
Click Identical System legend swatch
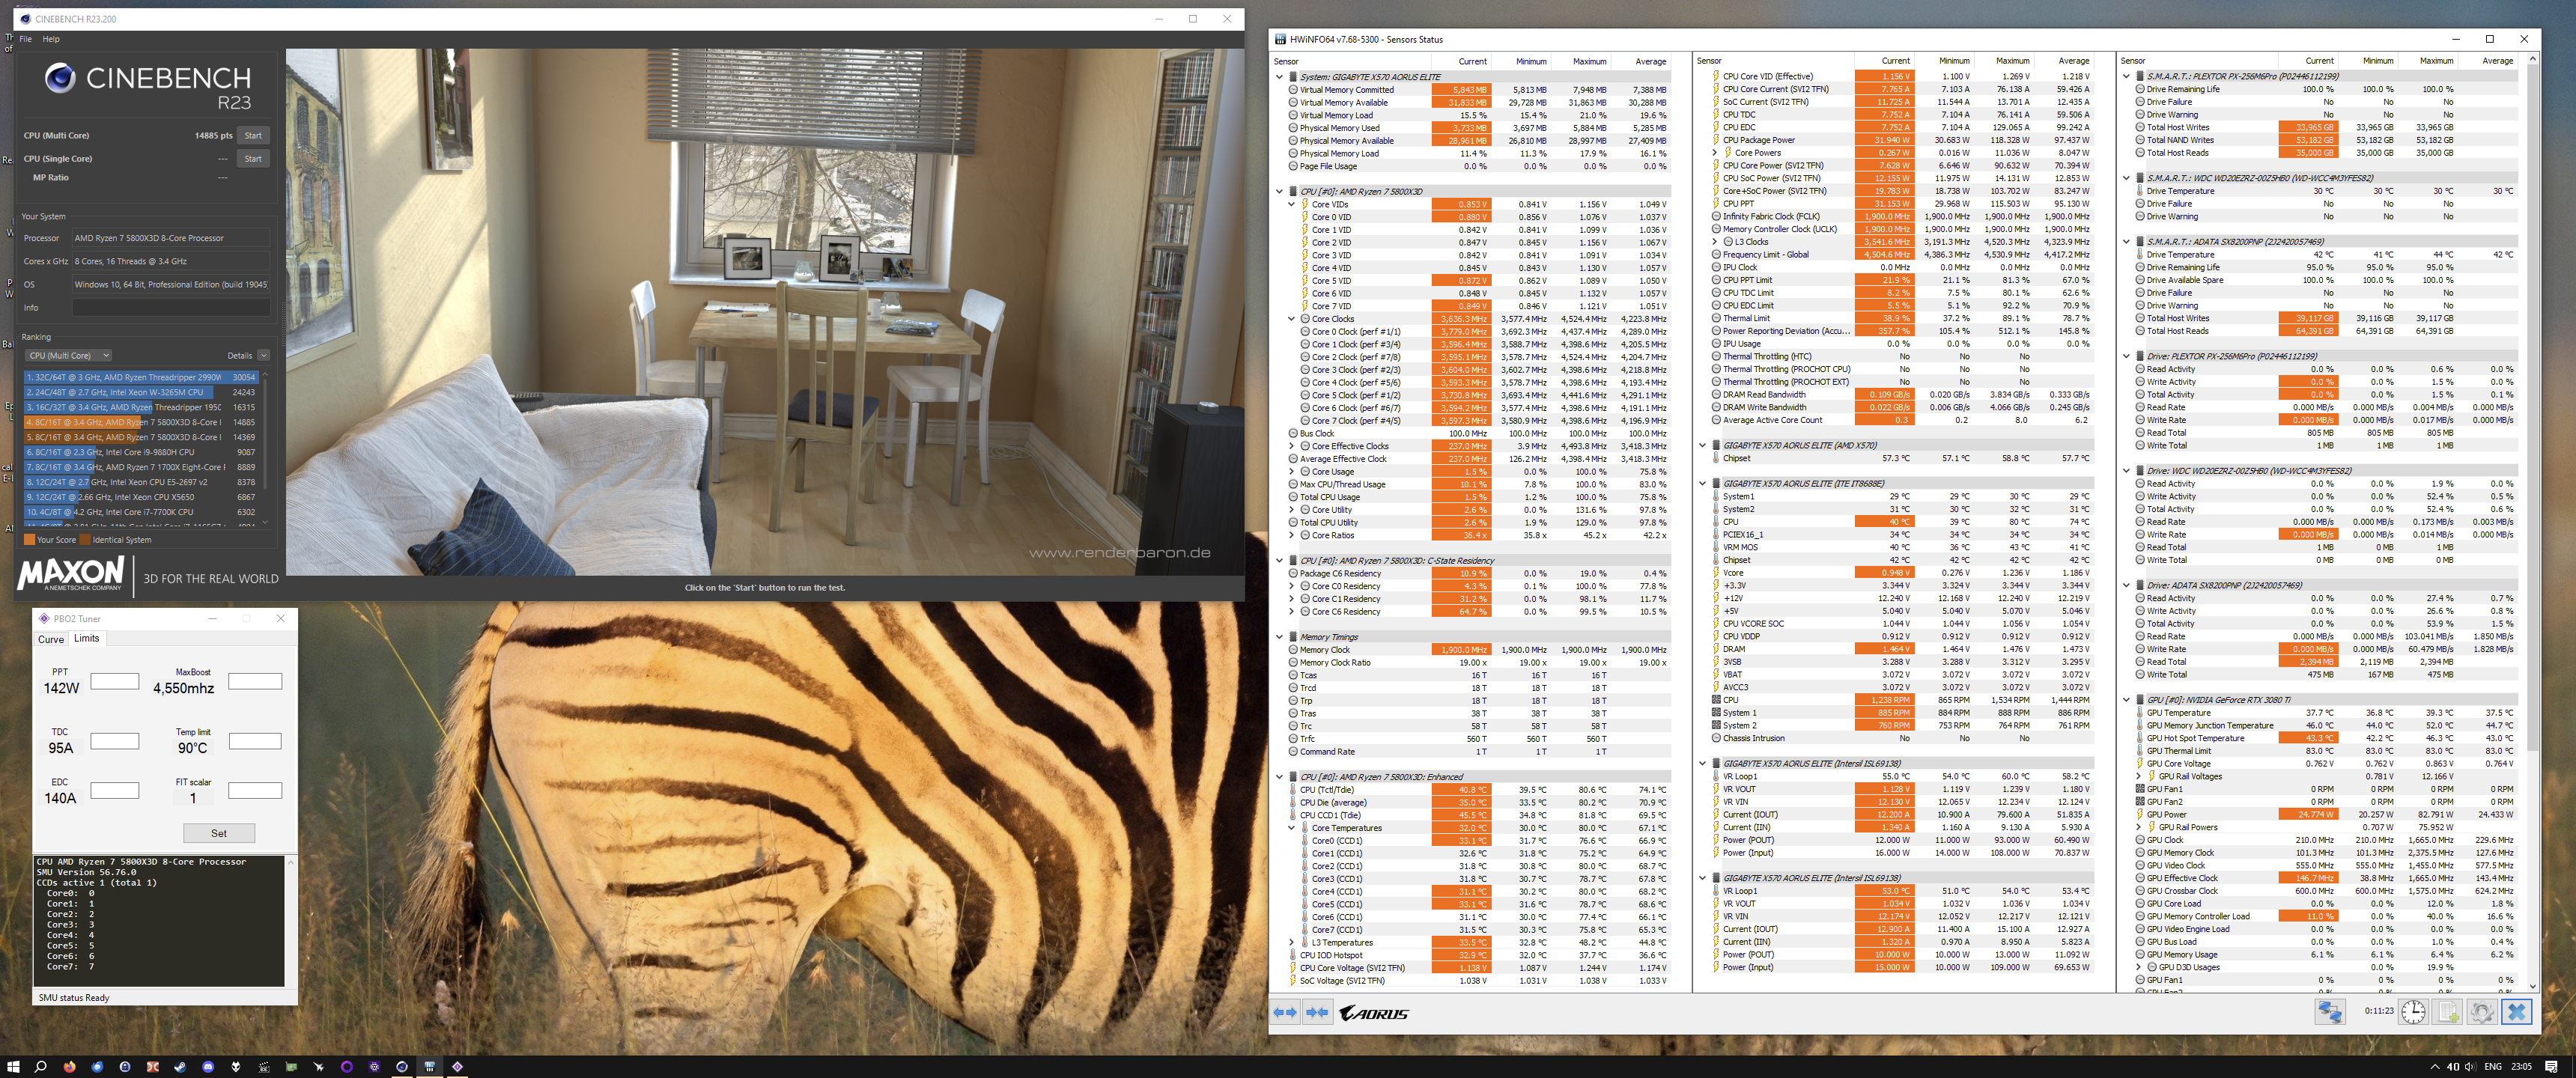[85, 539]
